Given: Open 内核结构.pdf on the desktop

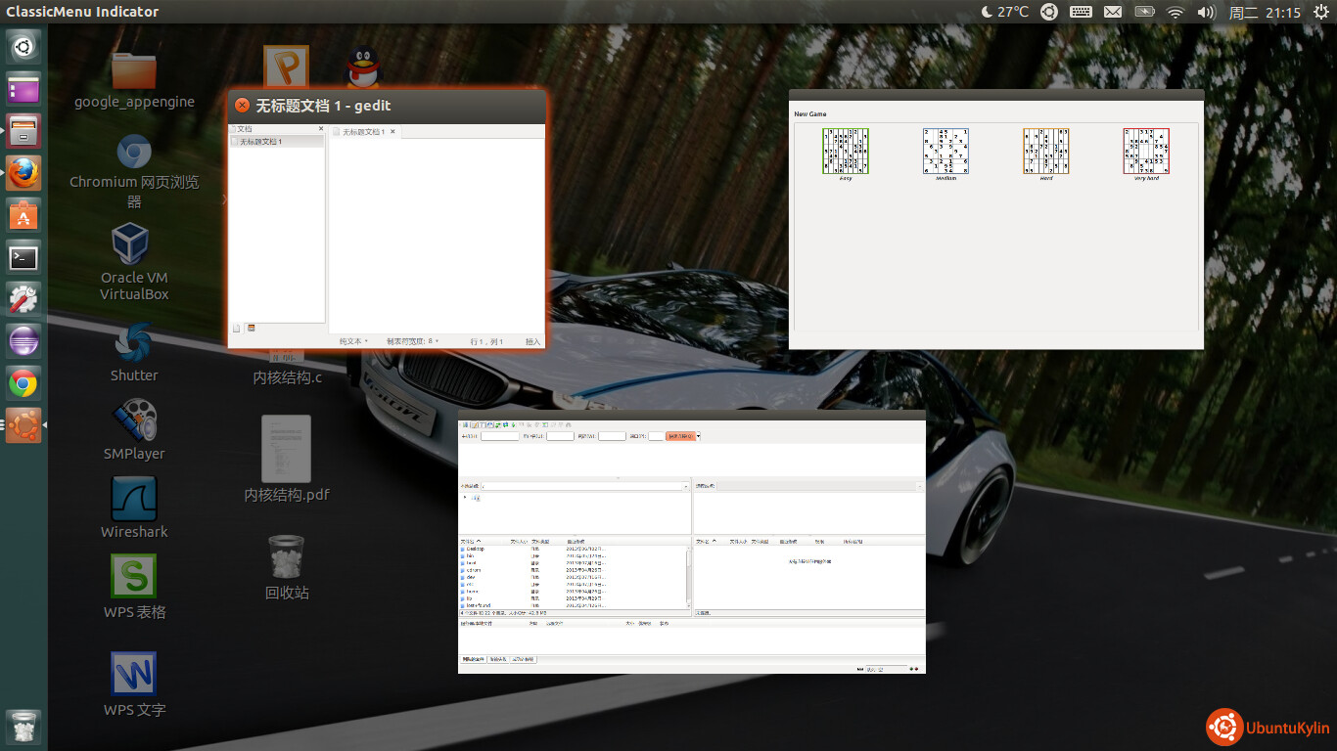Looking at the screenshot, I should (x=286, y=460).
